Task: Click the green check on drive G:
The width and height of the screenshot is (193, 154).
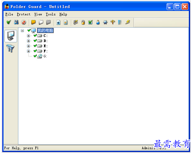Action: point(35,56)
